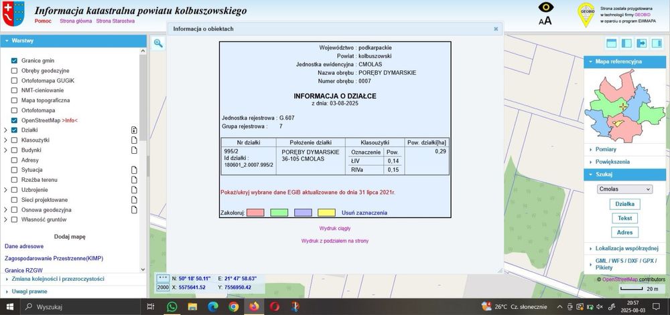The width and height of the screenshot is (670, 315).
Task: Open the document icon beside Osnowa geodezyjna
Action: (134, 210)
